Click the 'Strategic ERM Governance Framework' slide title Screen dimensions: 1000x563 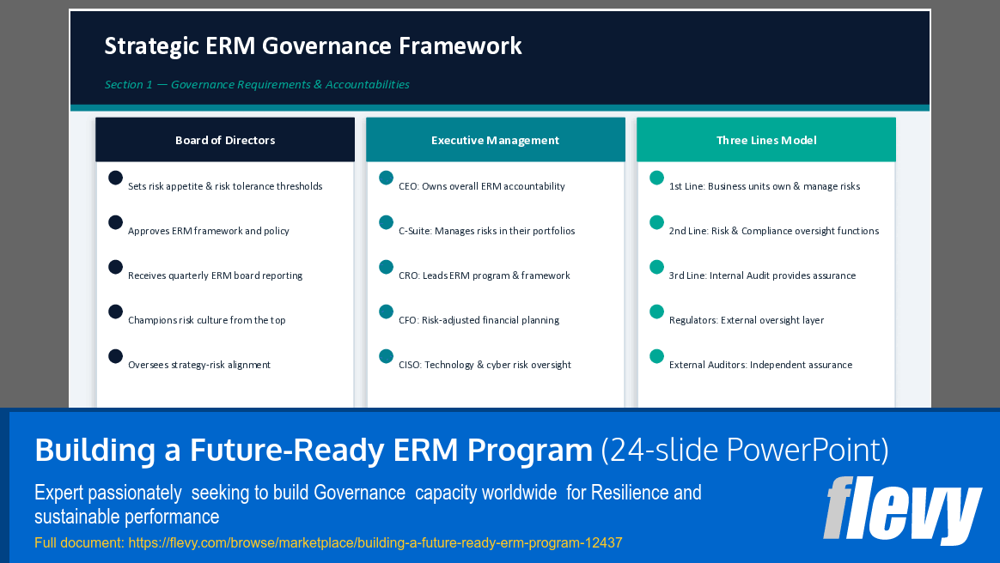point(313,45)
